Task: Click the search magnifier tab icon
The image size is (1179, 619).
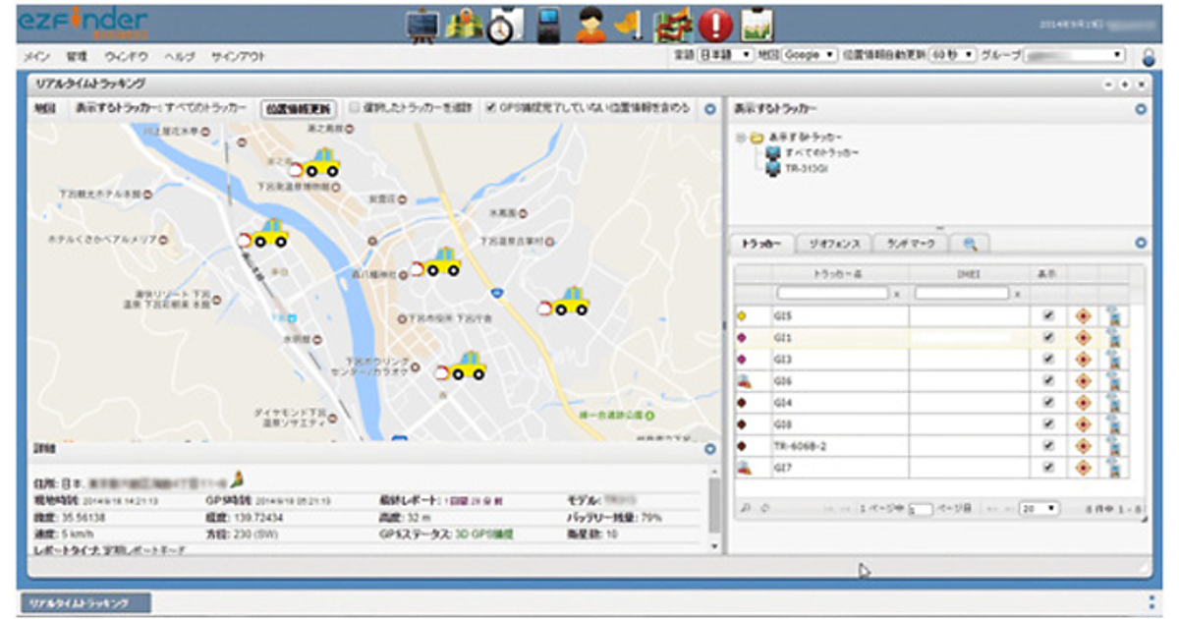Action: [970, 244]
